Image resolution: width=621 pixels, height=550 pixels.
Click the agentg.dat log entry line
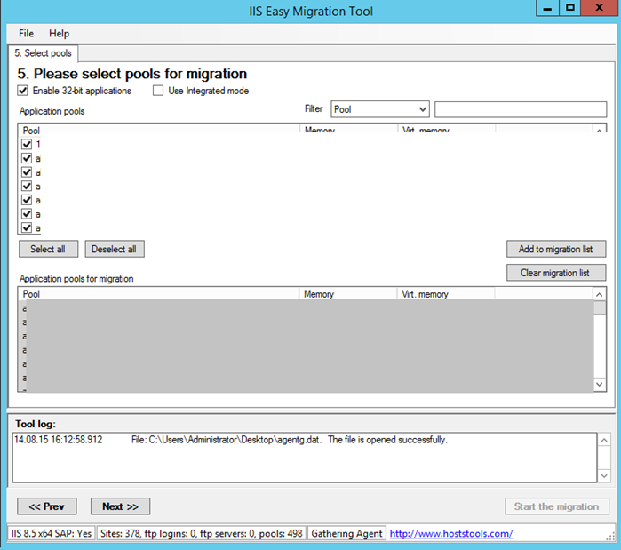pos(231,440)
